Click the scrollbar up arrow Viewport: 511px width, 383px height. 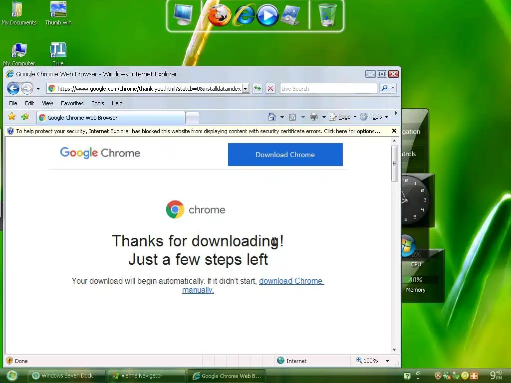tap(394, 141)
